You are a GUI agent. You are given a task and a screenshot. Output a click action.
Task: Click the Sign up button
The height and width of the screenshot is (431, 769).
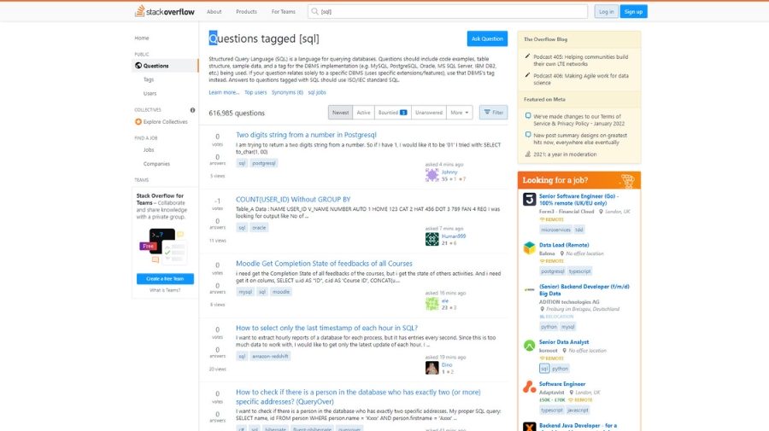pyautogui.click(x=633, y=12)
